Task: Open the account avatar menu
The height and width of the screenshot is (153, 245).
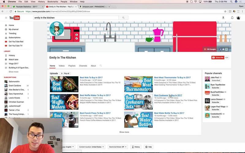Action: coord(239,18)
